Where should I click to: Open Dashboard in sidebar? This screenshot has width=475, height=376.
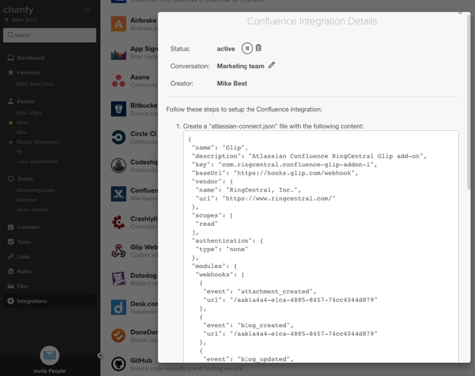[x=31, y=58]
